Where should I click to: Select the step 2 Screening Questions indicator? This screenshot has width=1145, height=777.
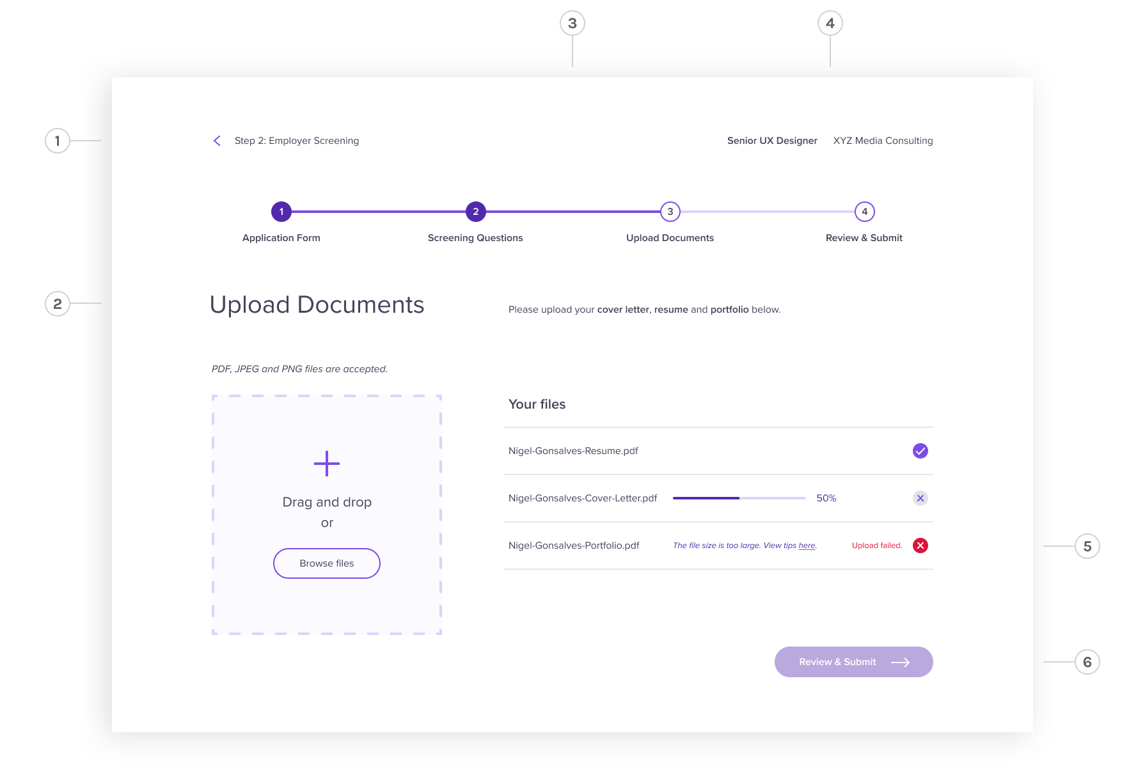(x=475, y=211)
